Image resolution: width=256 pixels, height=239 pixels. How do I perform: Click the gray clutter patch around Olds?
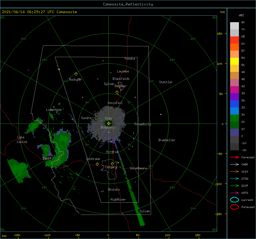tap(107, 124)
